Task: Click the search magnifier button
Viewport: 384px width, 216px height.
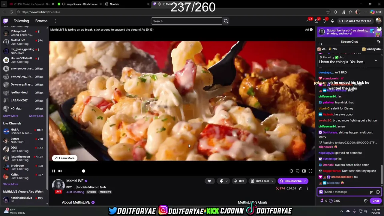Action: pyautogui.click(x=226, y=21)
